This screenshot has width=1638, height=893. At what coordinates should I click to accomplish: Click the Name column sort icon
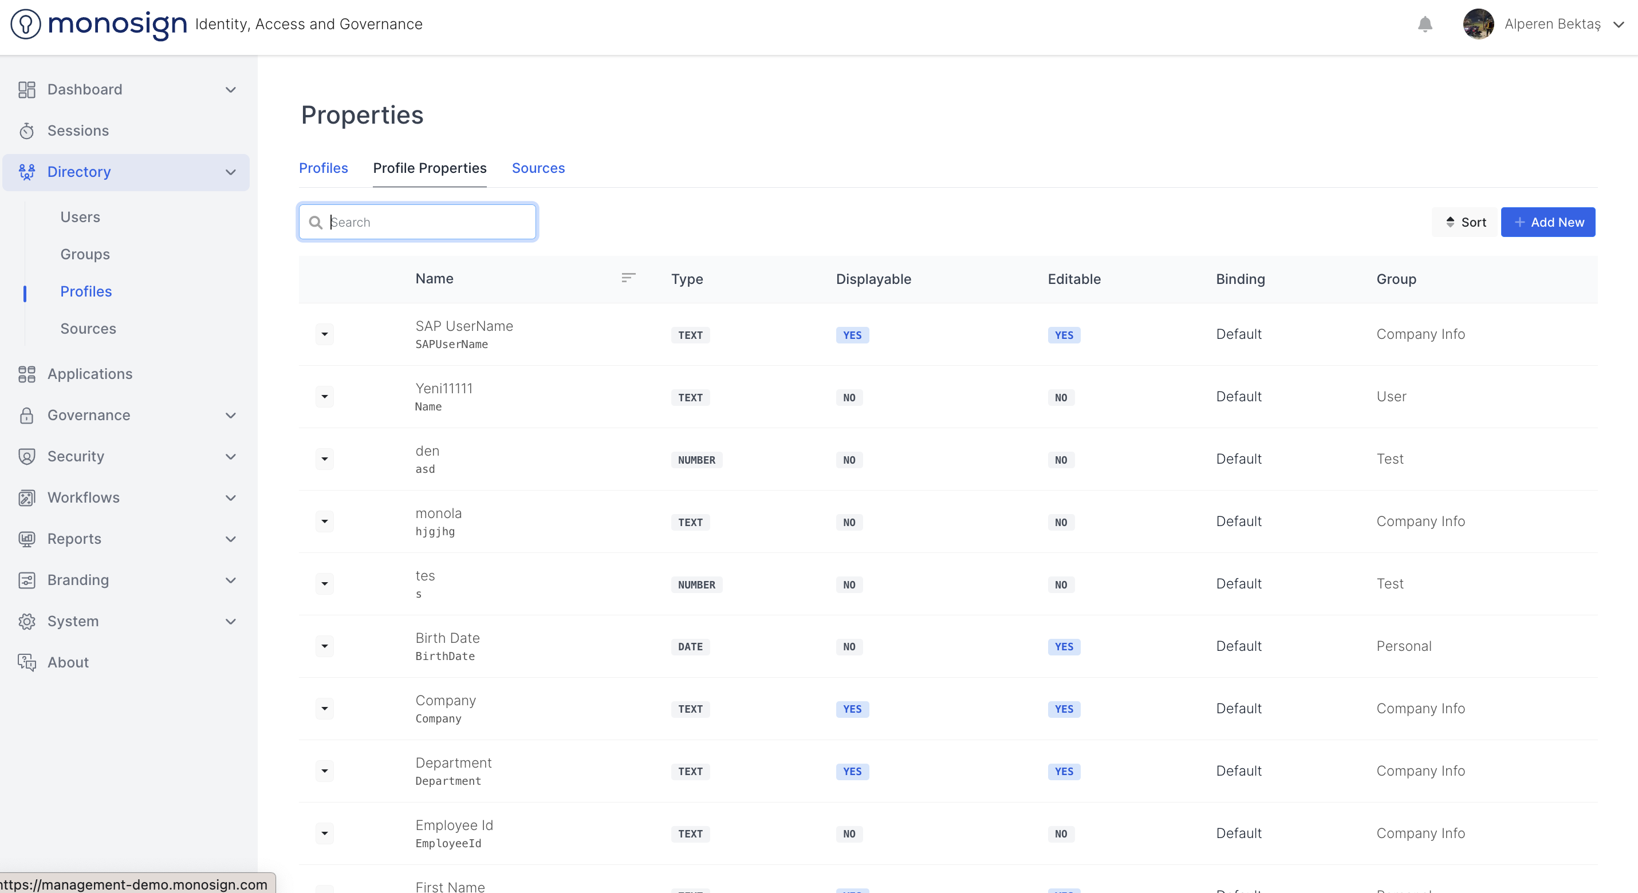tap(628, 278)
